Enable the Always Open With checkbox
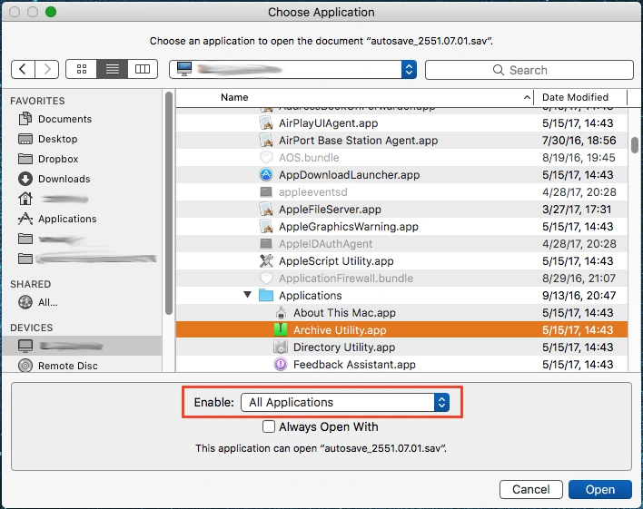 pos(269,426)
